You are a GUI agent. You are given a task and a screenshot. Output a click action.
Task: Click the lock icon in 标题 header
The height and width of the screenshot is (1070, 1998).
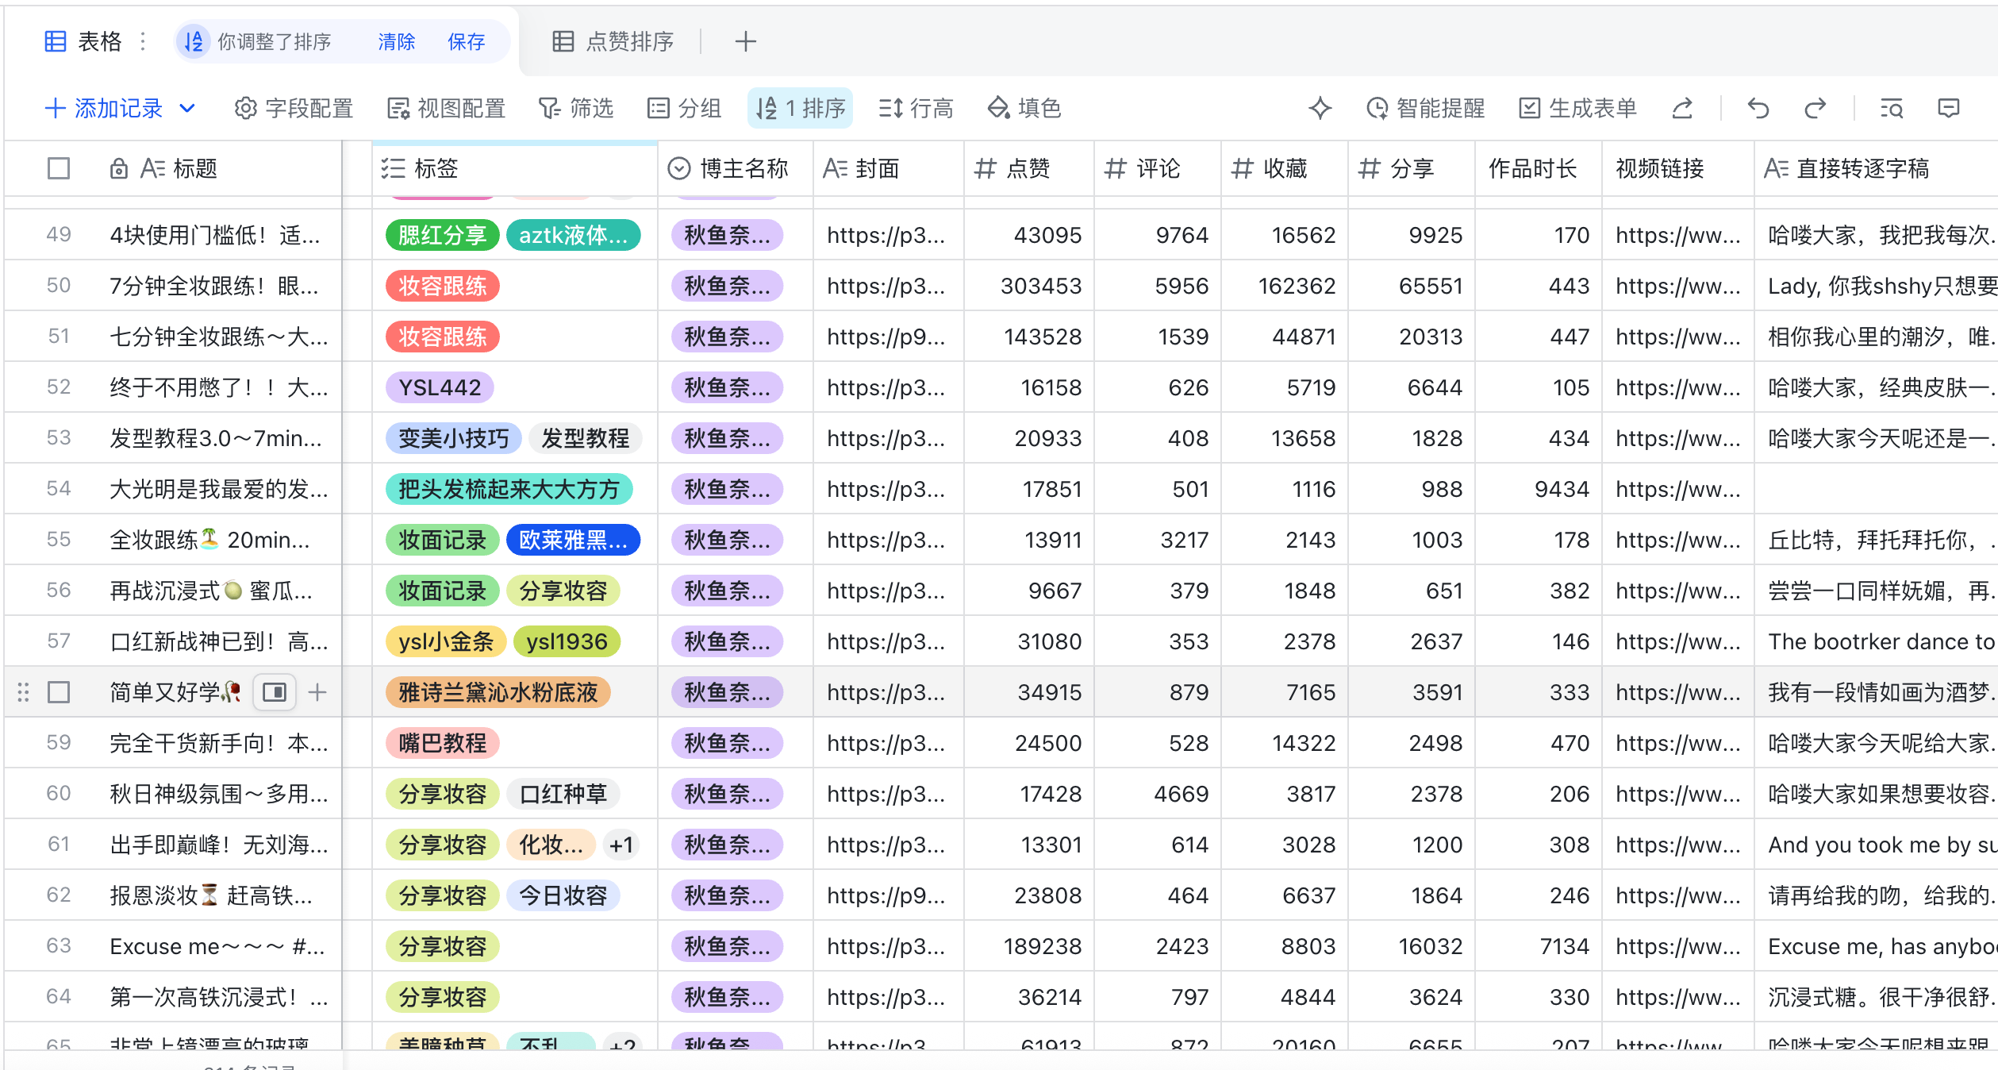coord(119,168)
